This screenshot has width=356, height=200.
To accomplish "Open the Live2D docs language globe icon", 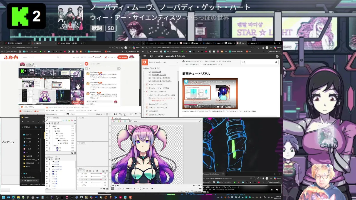I will pyautogui.click(x=277, y=56).
